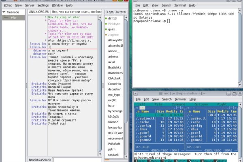Screen dimensions: 243x162
Task: Collapse the freenode server tree
Action: point(4,13)
